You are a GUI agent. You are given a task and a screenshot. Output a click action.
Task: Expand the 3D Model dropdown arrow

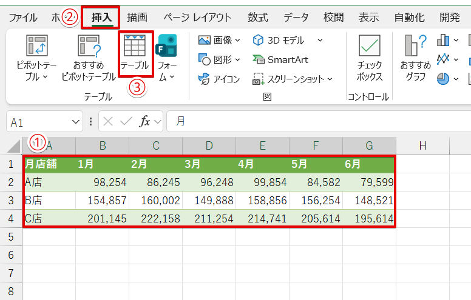(320, 40)
